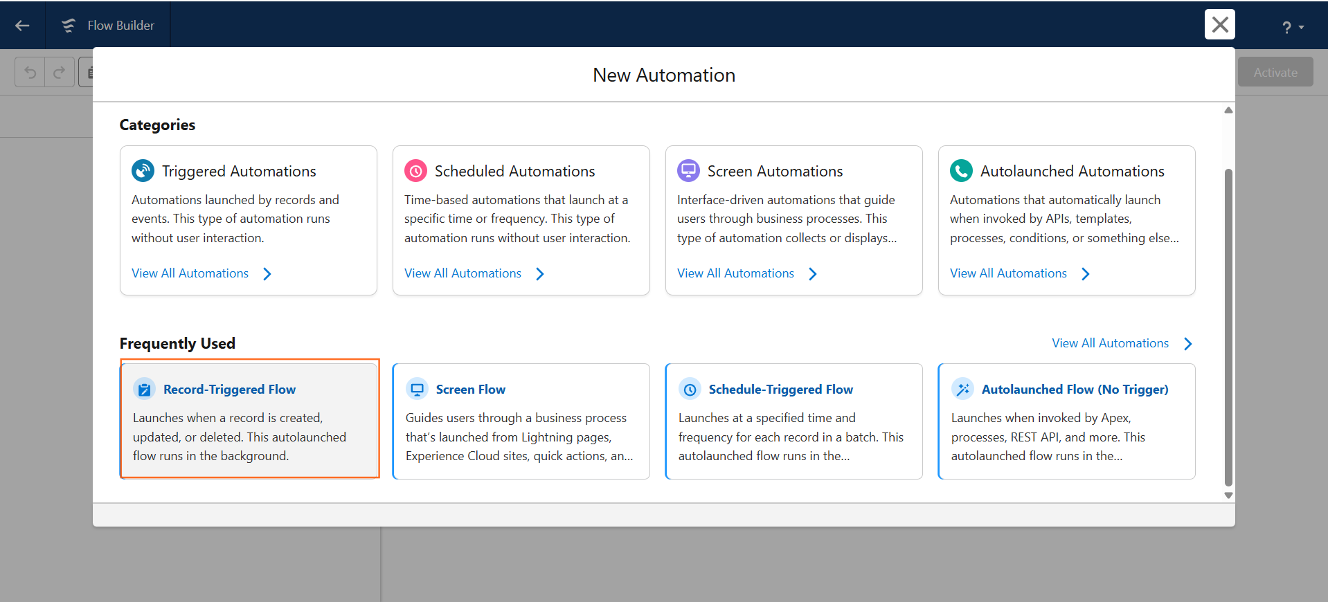This screenshot has width=1328, height=602.
Task: Click the Autolaunched Automations heading
Action: tap(1072, 171)
